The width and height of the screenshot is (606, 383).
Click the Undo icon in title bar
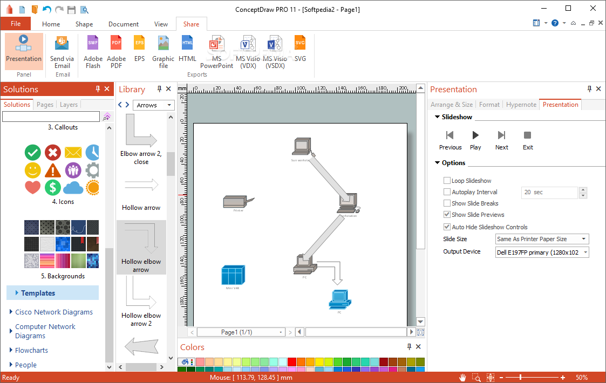[x=47, y=10]
